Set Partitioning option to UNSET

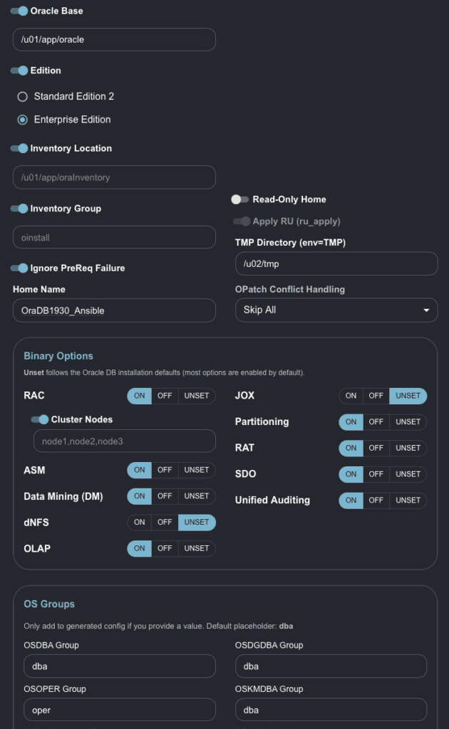[408, 421]
